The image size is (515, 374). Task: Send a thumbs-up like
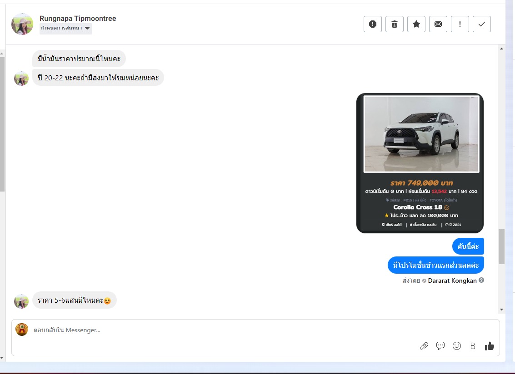point(490,346)
